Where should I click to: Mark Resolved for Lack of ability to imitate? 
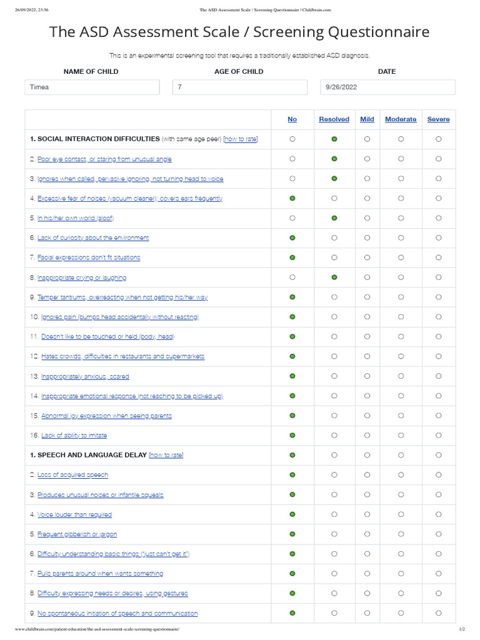pyautogui.click(x=334, y=435)
